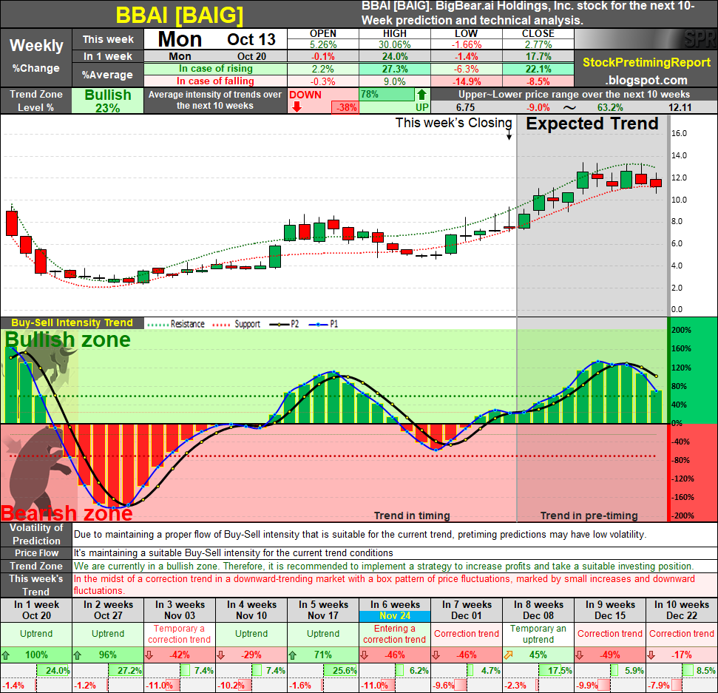Viewport: 718px width, 693px height.
Task: Select the In 10 weeks Dec 22 header
Action: point(682,610)
